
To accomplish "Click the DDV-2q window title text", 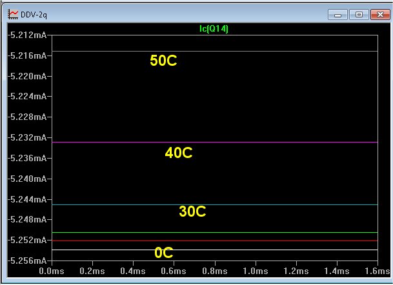I will pyautogui.click(x=34, y=15).
